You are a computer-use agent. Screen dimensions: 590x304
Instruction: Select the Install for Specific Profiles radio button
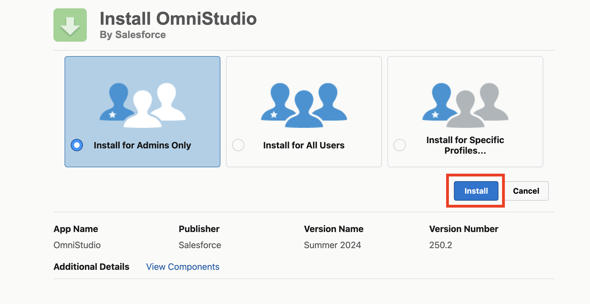[400, 145]
